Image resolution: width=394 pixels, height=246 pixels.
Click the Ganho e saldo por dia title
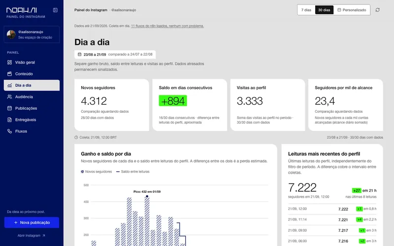click(106, 154)
